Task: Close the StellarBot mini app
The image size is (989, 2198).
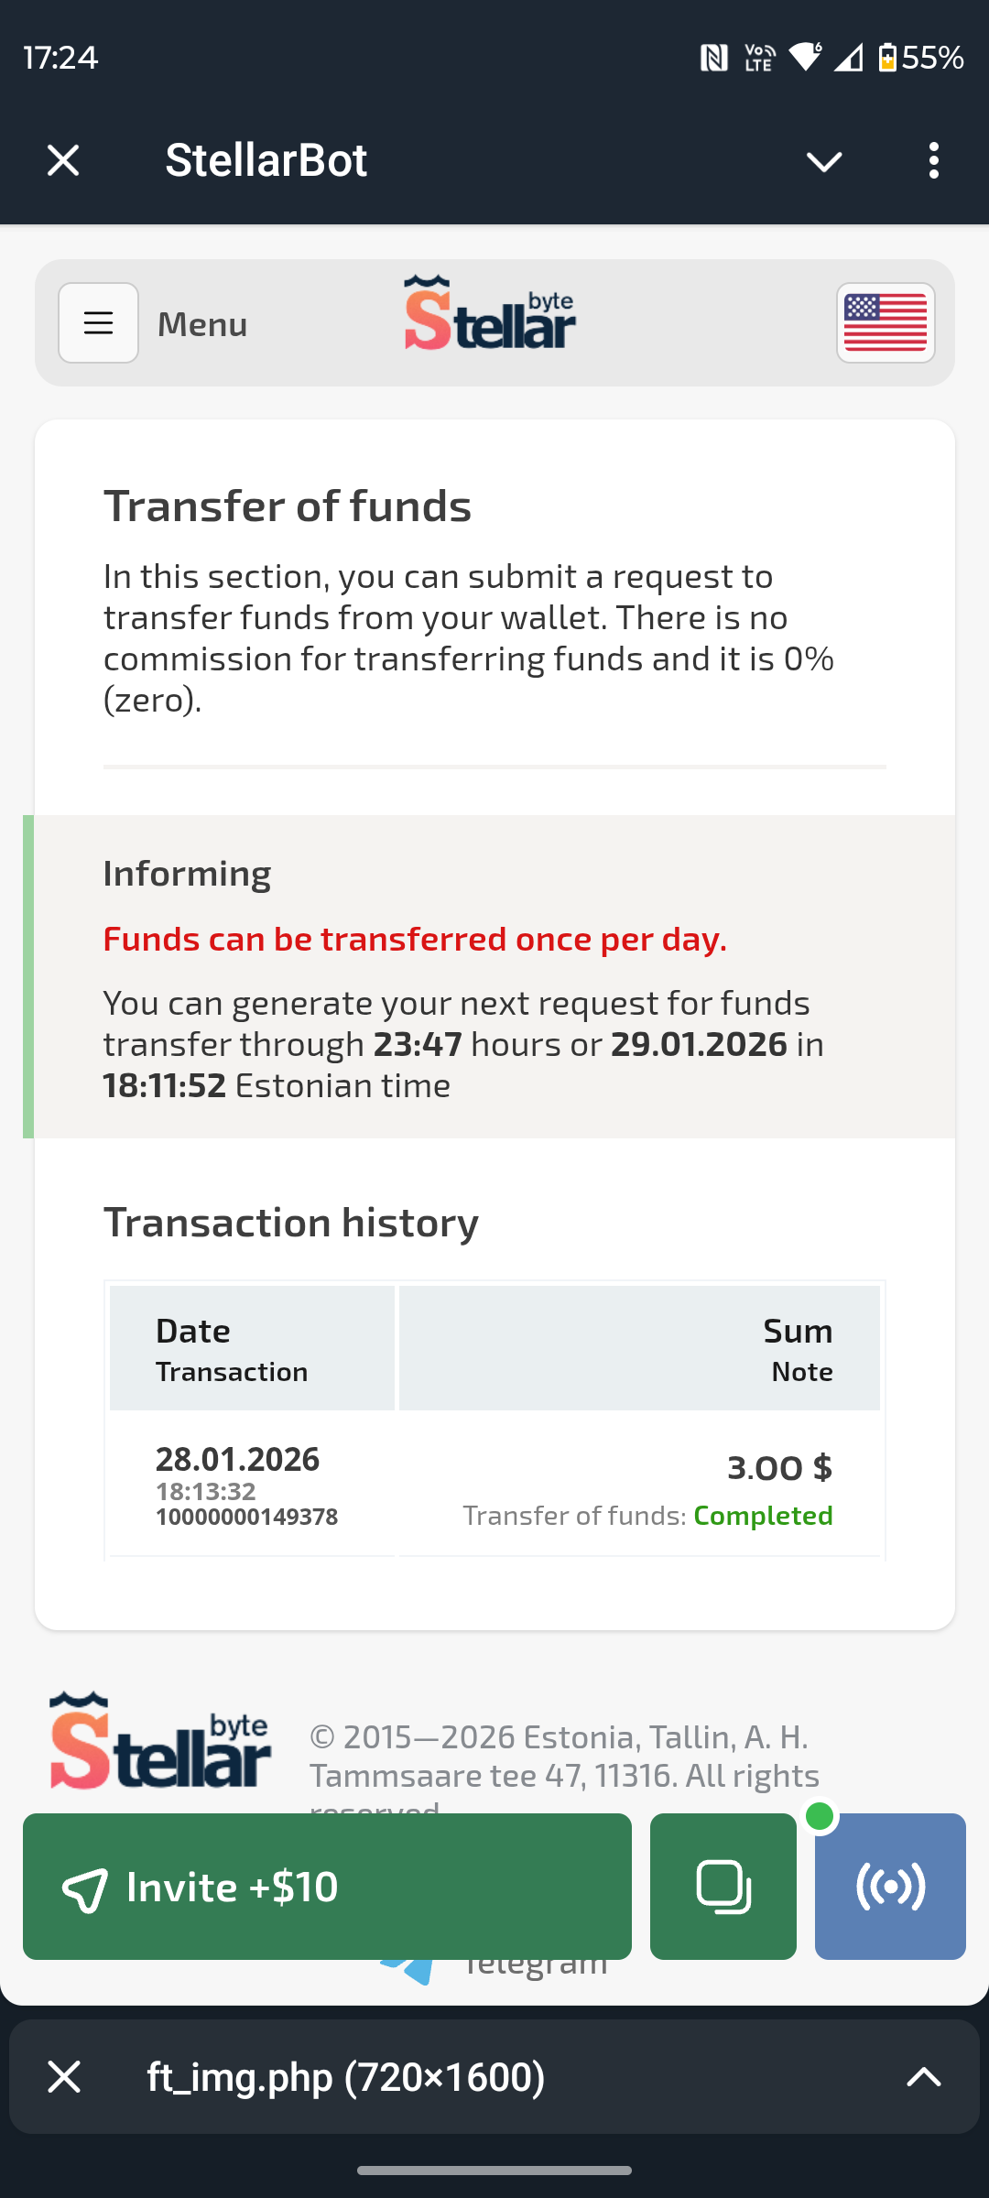Action: tap(63, 161)
